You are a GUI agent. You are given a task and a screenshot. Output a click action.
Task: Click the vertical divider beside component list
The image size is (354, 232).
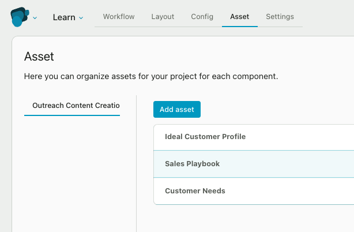[x=137, y=163]
